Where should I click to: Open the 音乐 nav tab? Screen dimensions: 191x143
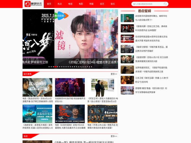[113, 4]
